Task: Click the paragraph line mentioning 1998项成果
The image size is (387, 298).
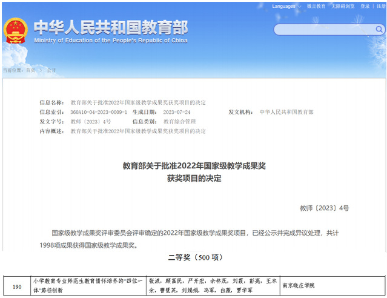Action: (88, 245)
